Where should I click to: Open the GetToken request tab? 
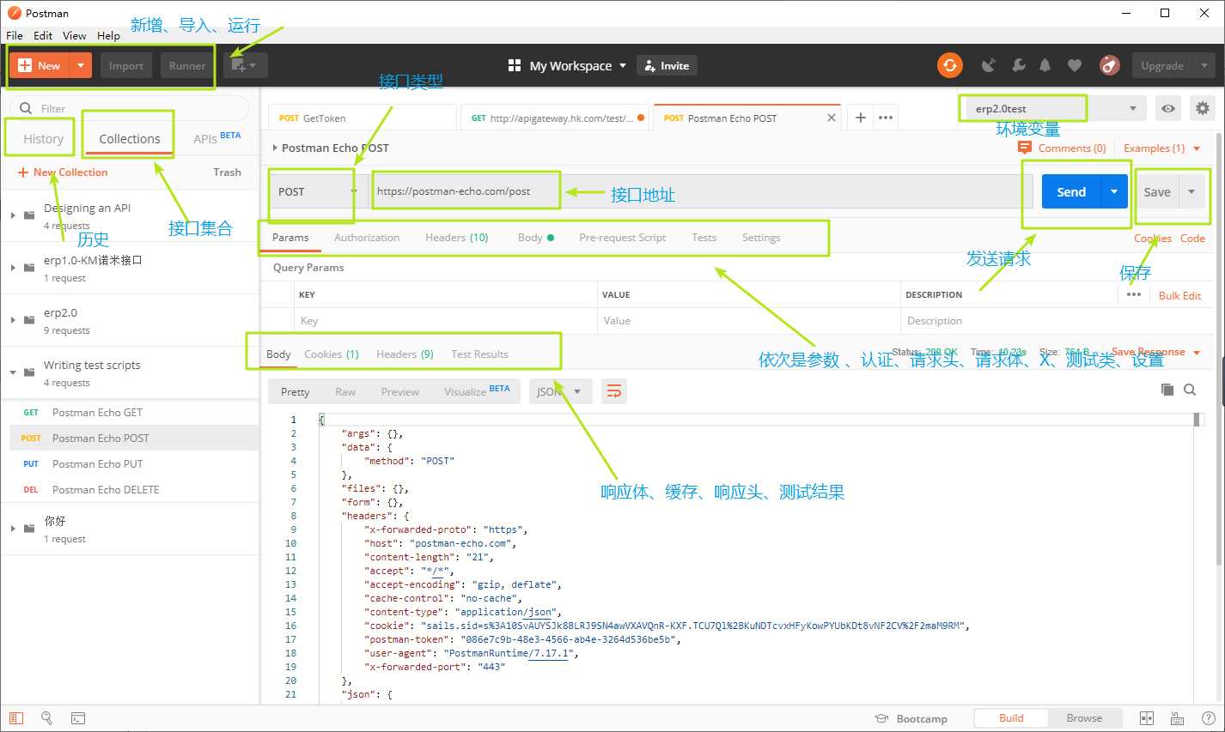362,118
